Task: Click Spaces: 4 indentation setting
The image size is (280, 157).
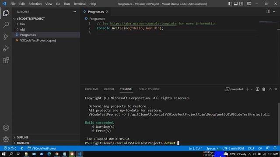Action: [212, 148]
